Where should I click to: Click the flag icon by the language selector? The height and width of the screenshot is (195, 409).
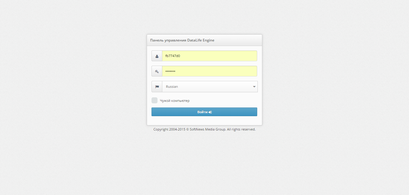[157, 87]
